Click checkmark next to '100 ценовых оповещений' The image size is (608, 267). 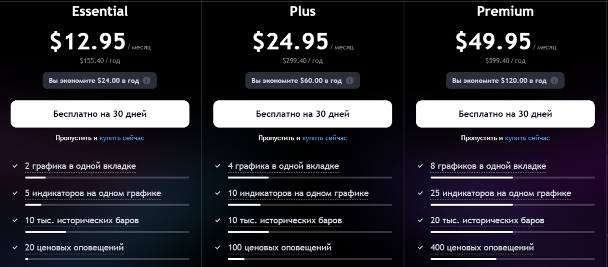(x=218, y=248)
